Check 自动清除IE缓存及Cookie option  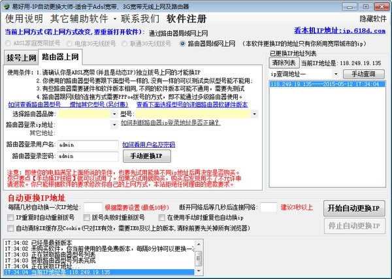10,228
